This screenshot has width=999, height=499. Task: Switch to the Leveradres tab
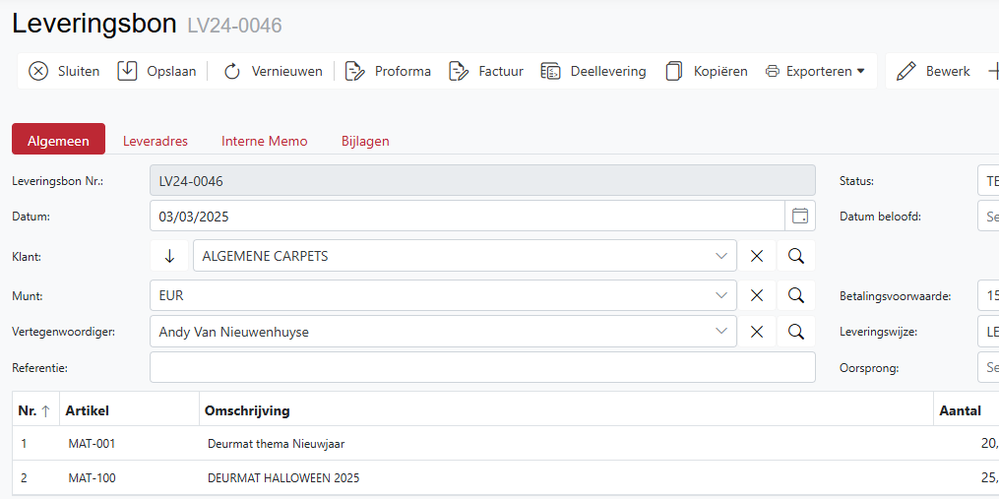point(156,141)
